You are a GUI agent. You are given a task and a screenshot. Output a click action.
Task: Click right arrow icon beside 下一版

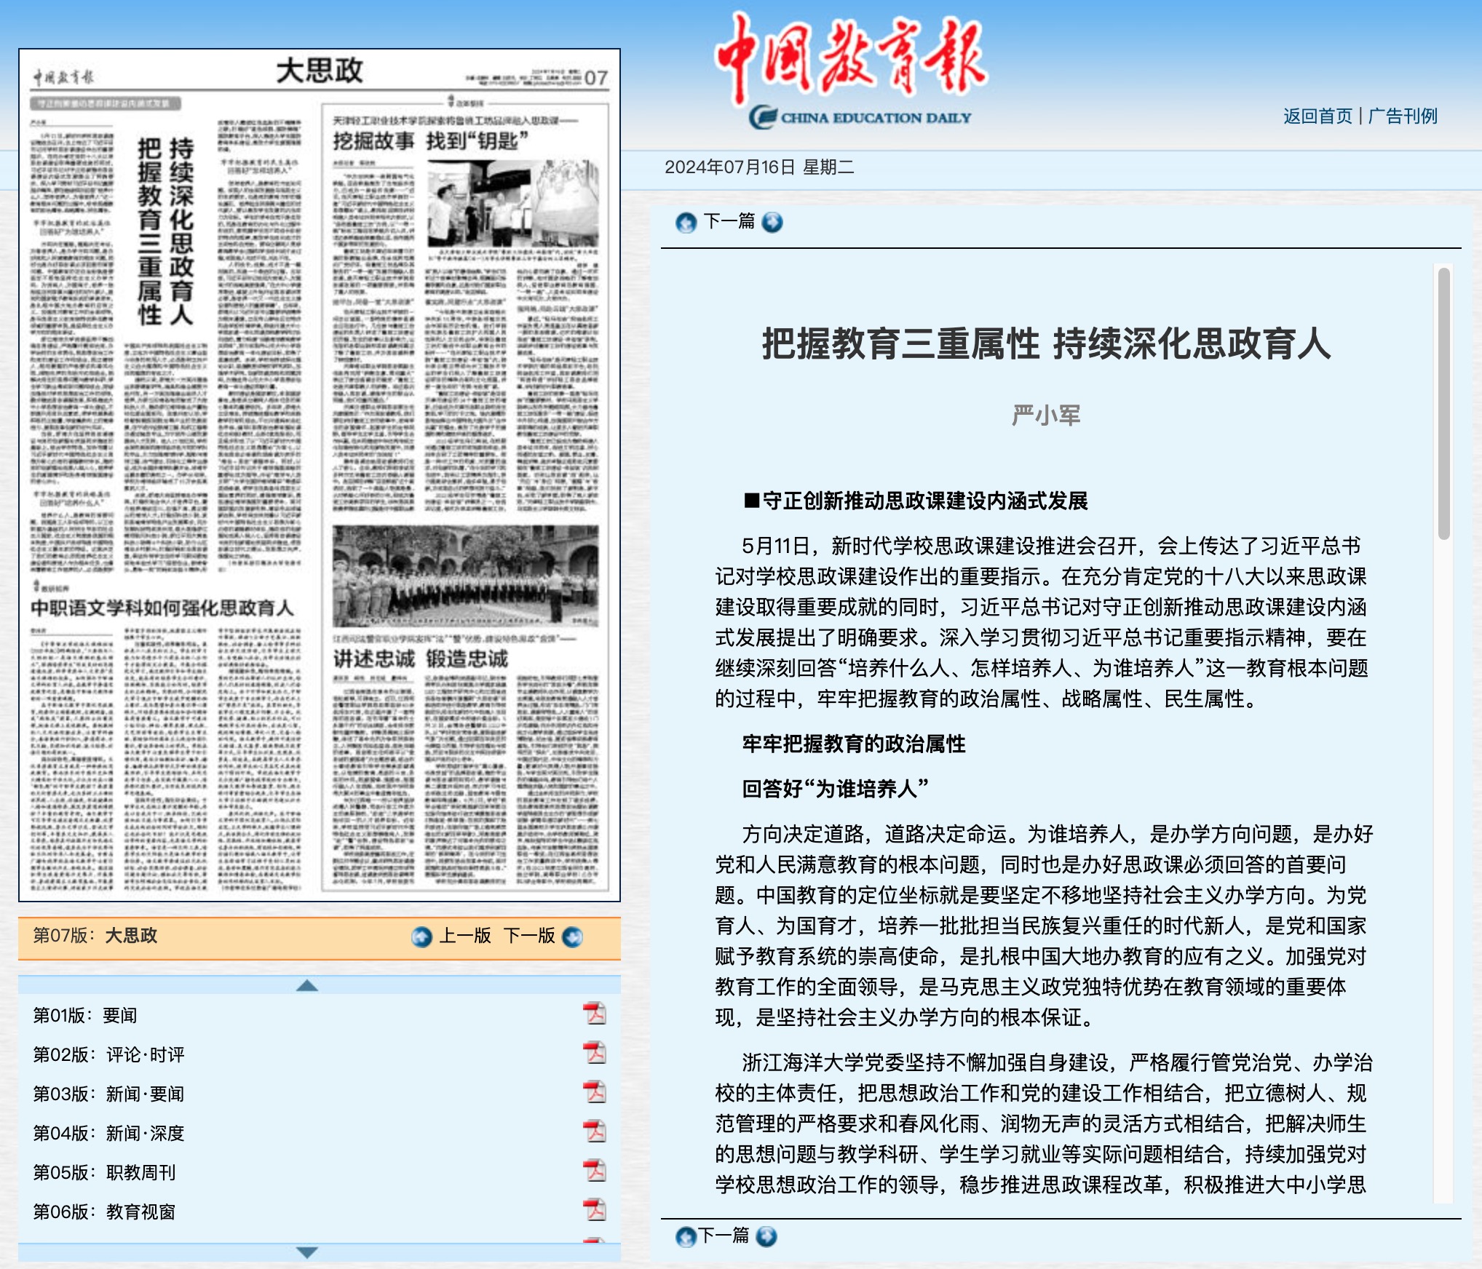pyautogui.click(x=573, y=936)
